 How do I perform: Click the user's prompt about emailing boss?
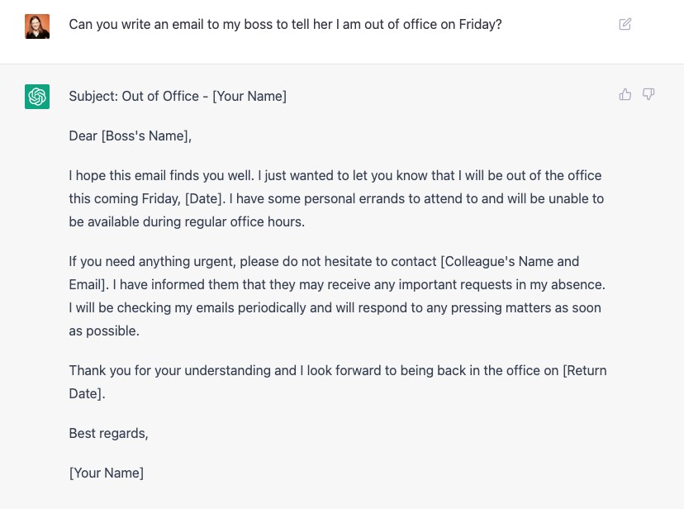pyautogui.click(x=285, y=25)
